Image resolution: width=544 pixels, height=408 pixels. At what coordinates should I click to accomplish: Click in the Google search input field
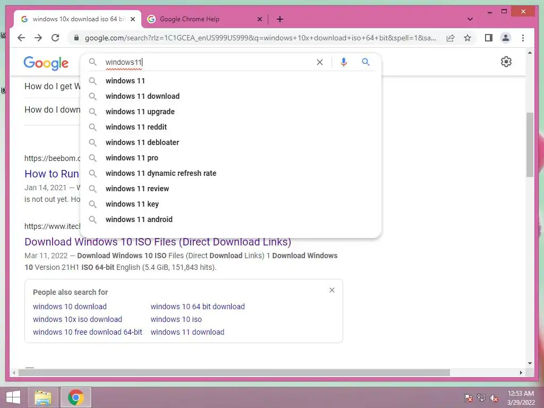[208, 62]
